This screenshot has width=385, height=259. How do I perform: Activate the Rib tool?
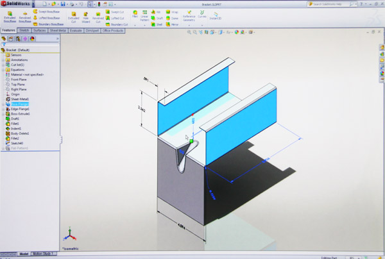click(156, 12)
